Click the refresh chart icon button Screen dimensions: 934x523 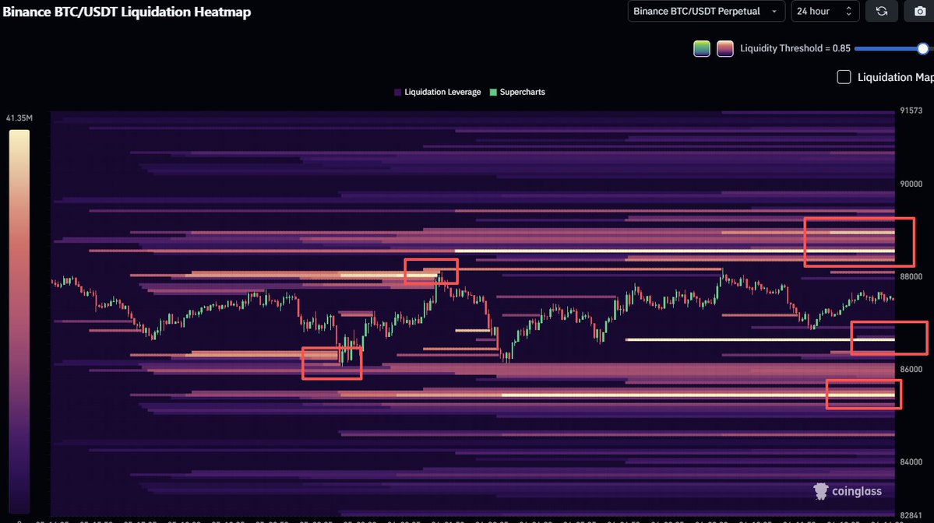(882, 12)
